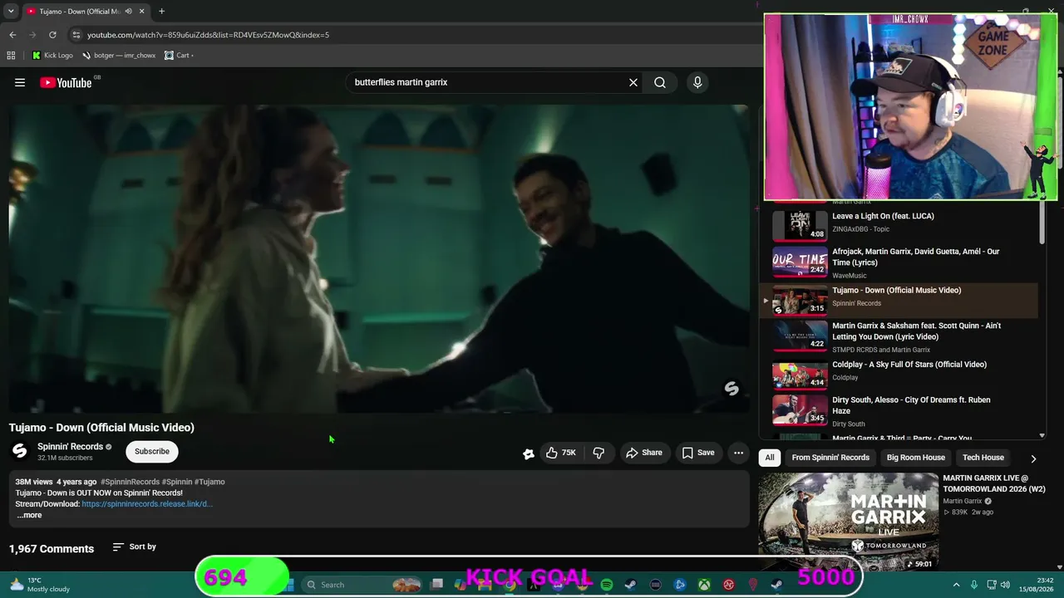1064x598 pixels.
Task: Open 'MARTIN GARRIX LIVE @ TOMORROWLAND 2026' title
Action: [994, 483]
